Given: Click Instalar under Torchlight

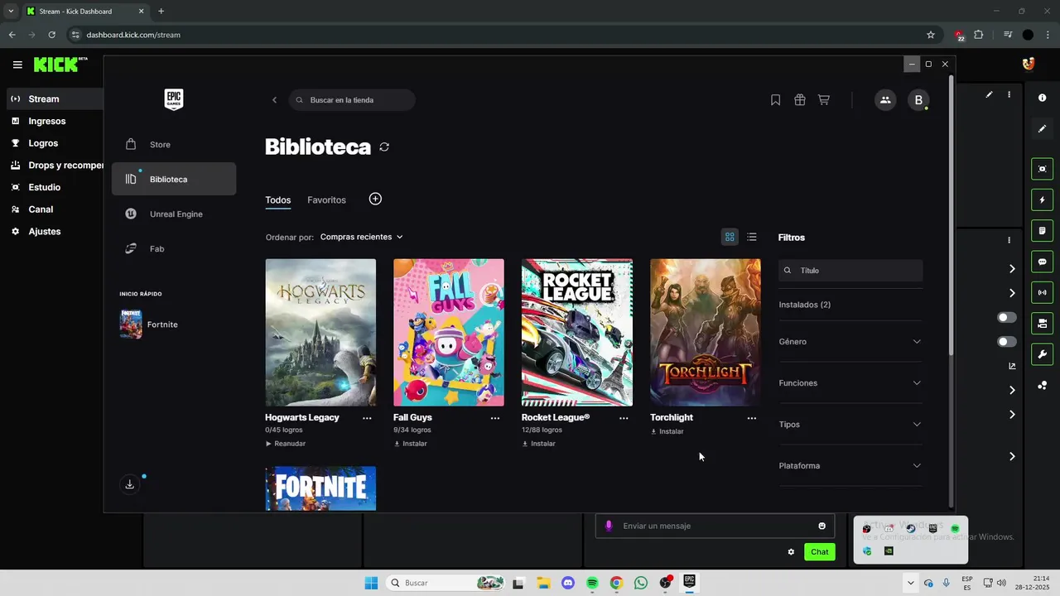Looking at the screenshot, I should pos(667,431).
